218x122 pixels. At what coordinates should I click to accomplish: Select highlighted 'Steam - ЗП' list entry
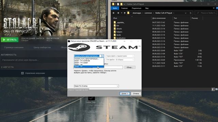click(89, 66)
